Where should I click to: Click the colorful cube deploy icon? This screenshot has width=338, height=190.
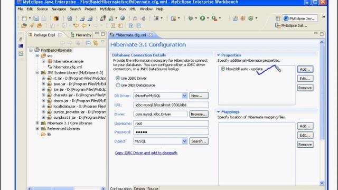(56, 18)
